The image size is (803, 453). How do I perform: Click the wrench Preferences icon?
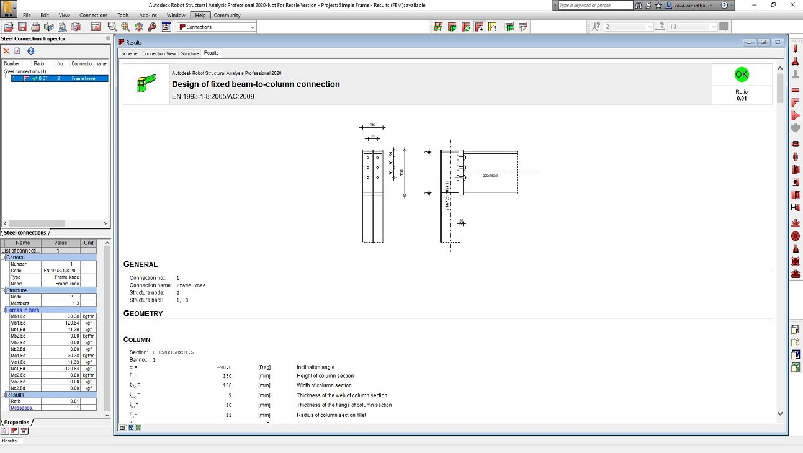152,27
